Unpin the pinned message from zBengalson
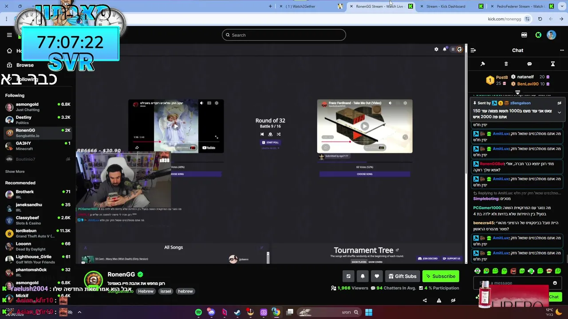Screen dimensions: 568x319 pos(559,103)
